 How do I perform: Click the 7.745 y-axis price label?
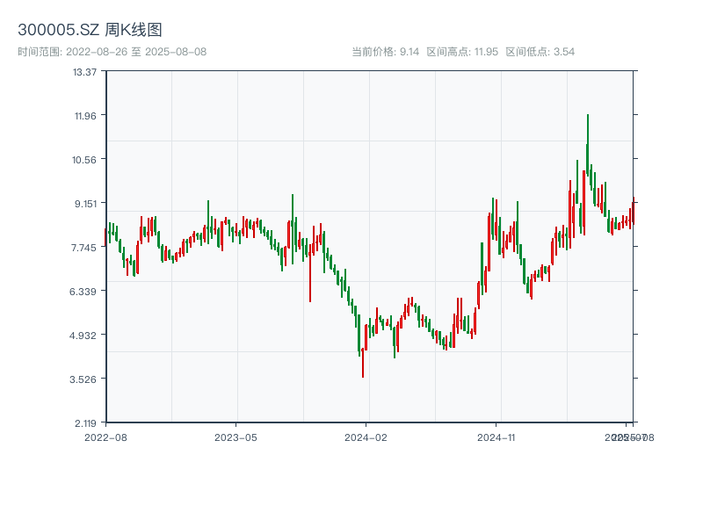[x=84, y=247]
